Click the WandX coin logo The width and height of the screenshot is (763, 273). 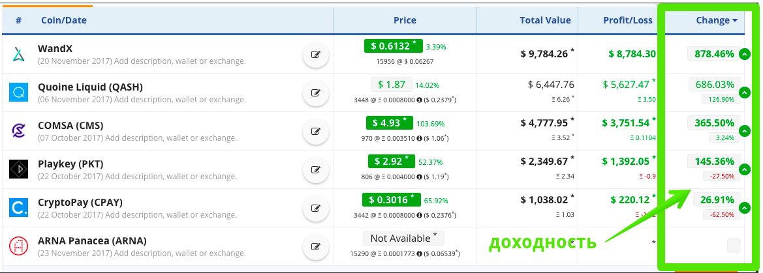[19, 54]
